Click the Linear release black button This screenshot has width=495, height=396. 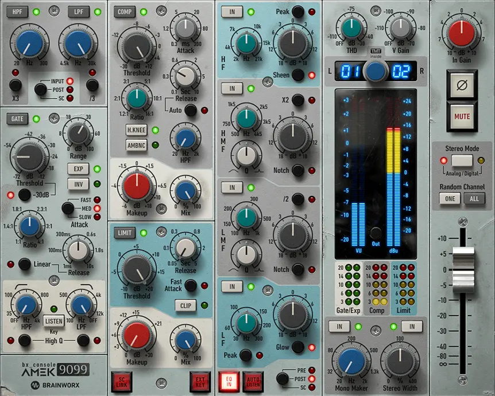pos(24,264)
